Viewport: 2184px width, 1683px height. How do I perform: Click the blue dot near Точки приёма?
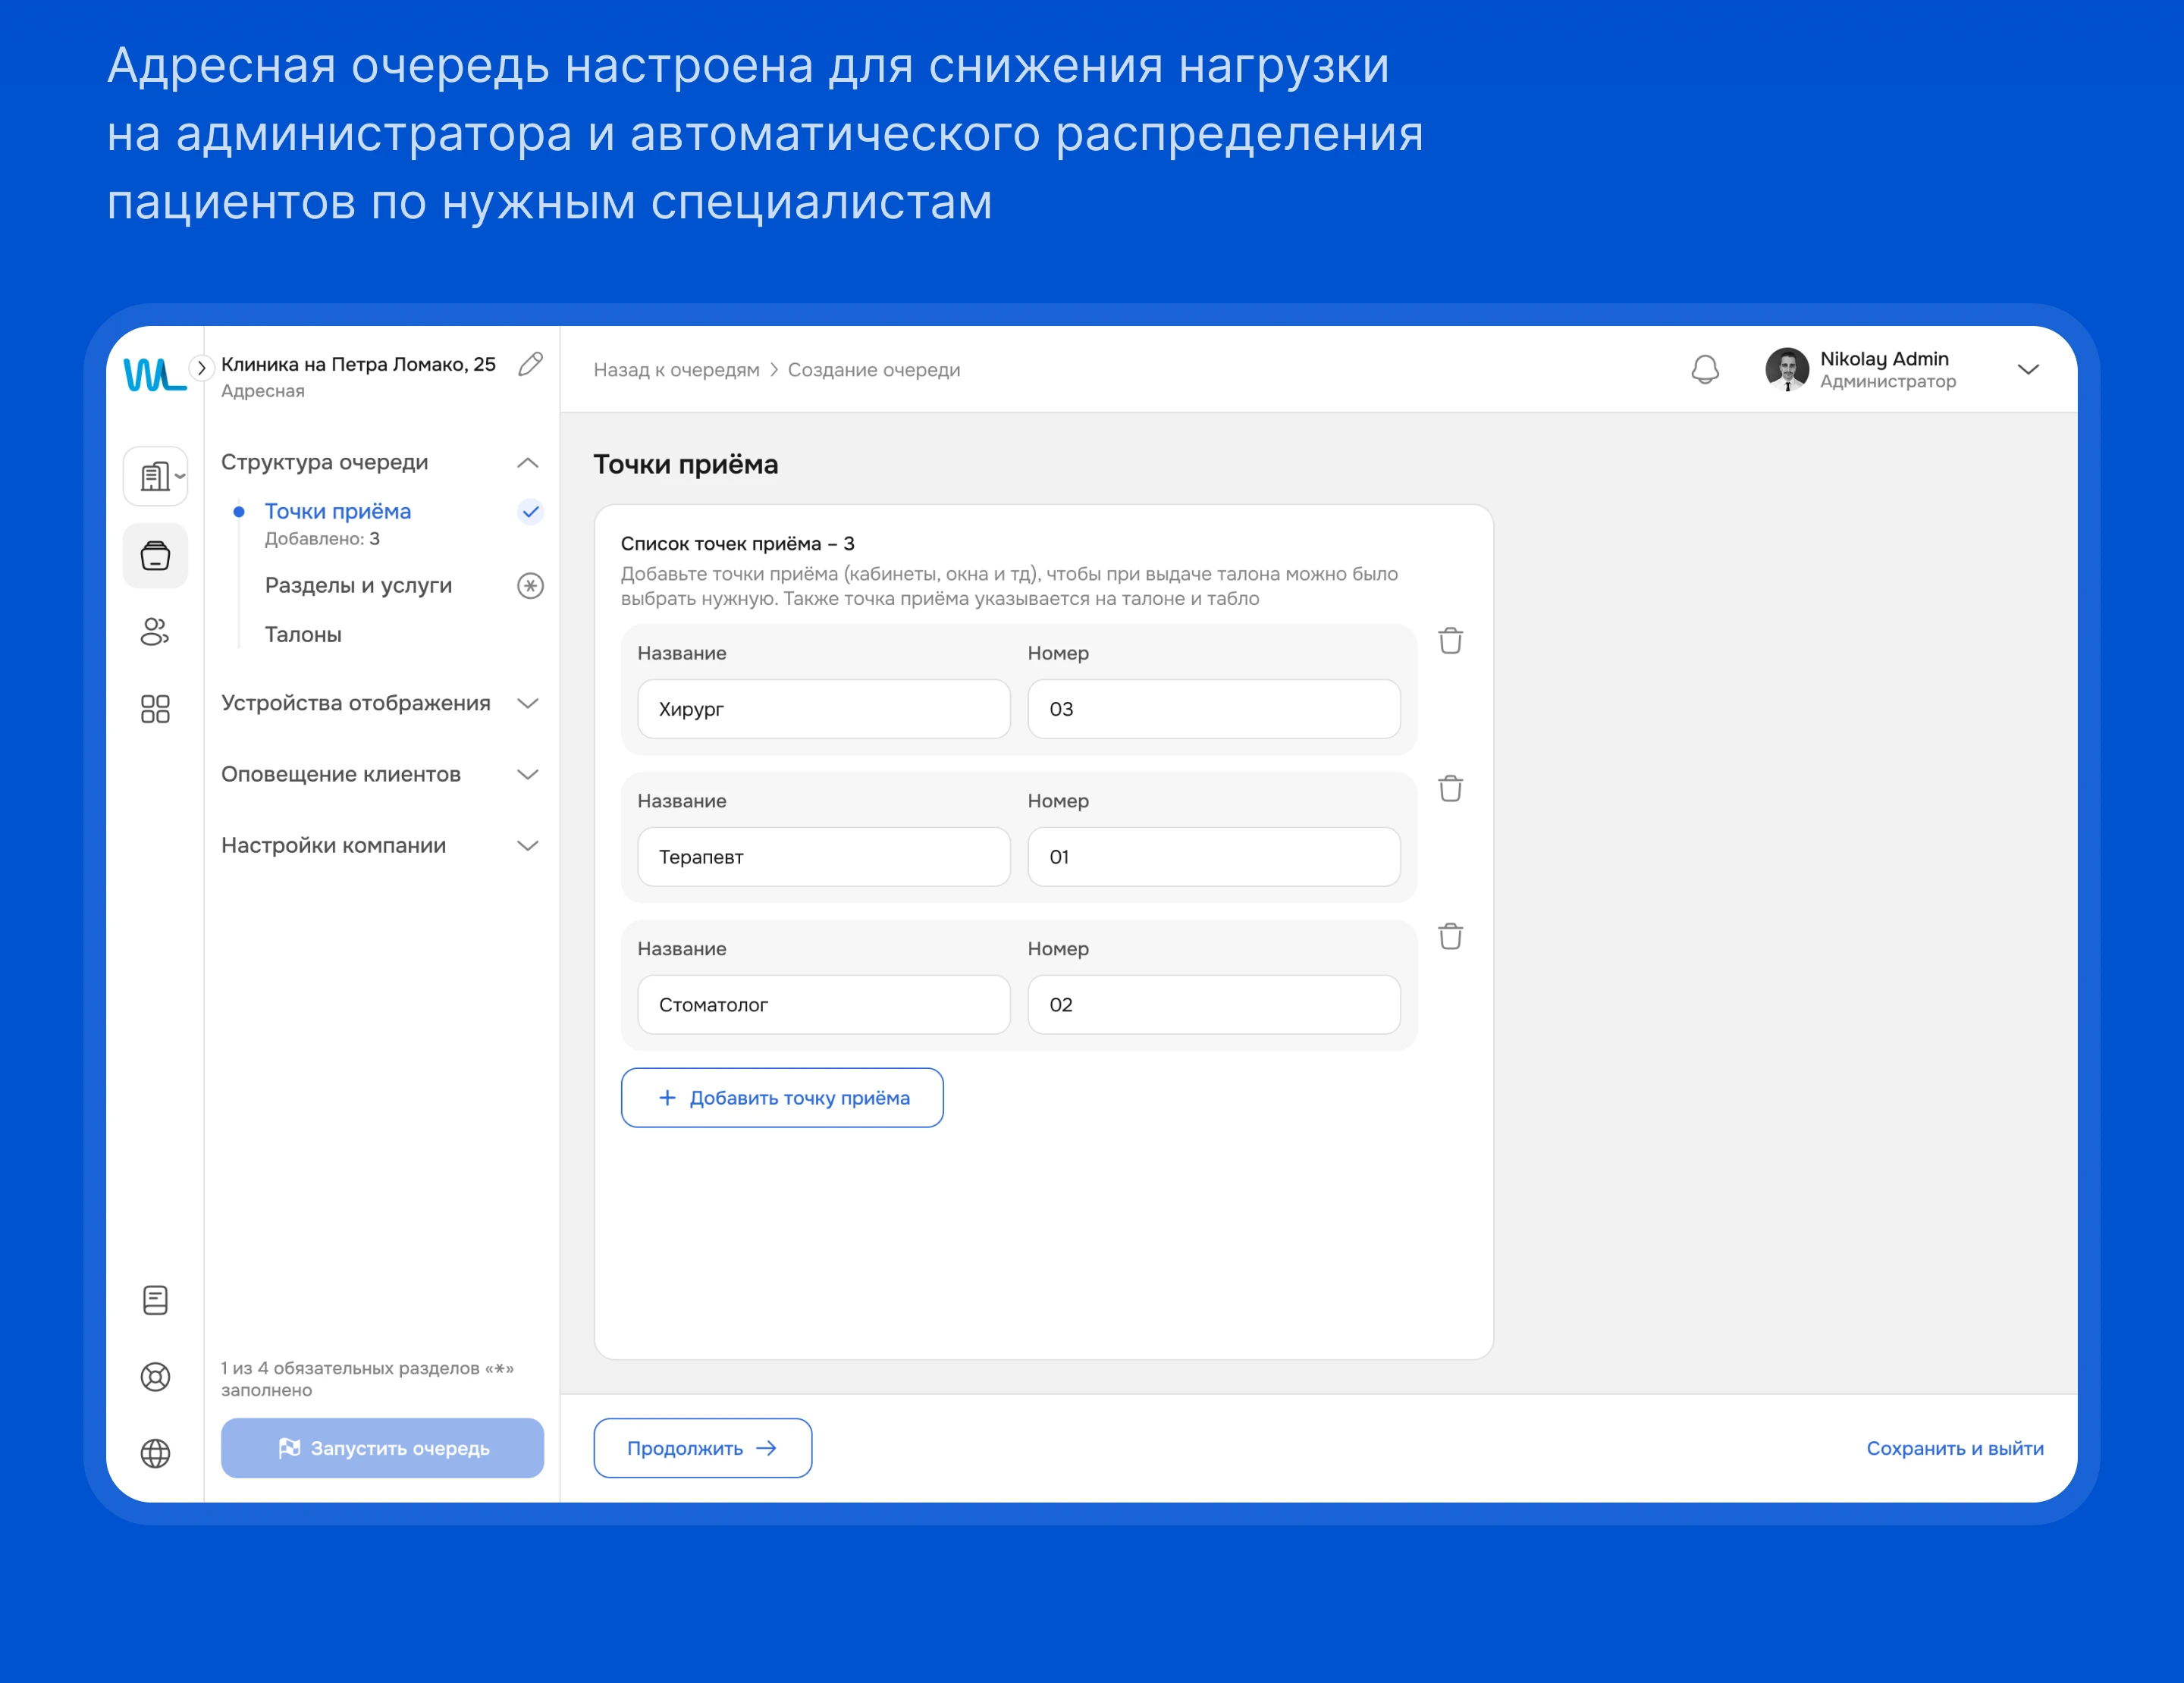click(238, 511)
